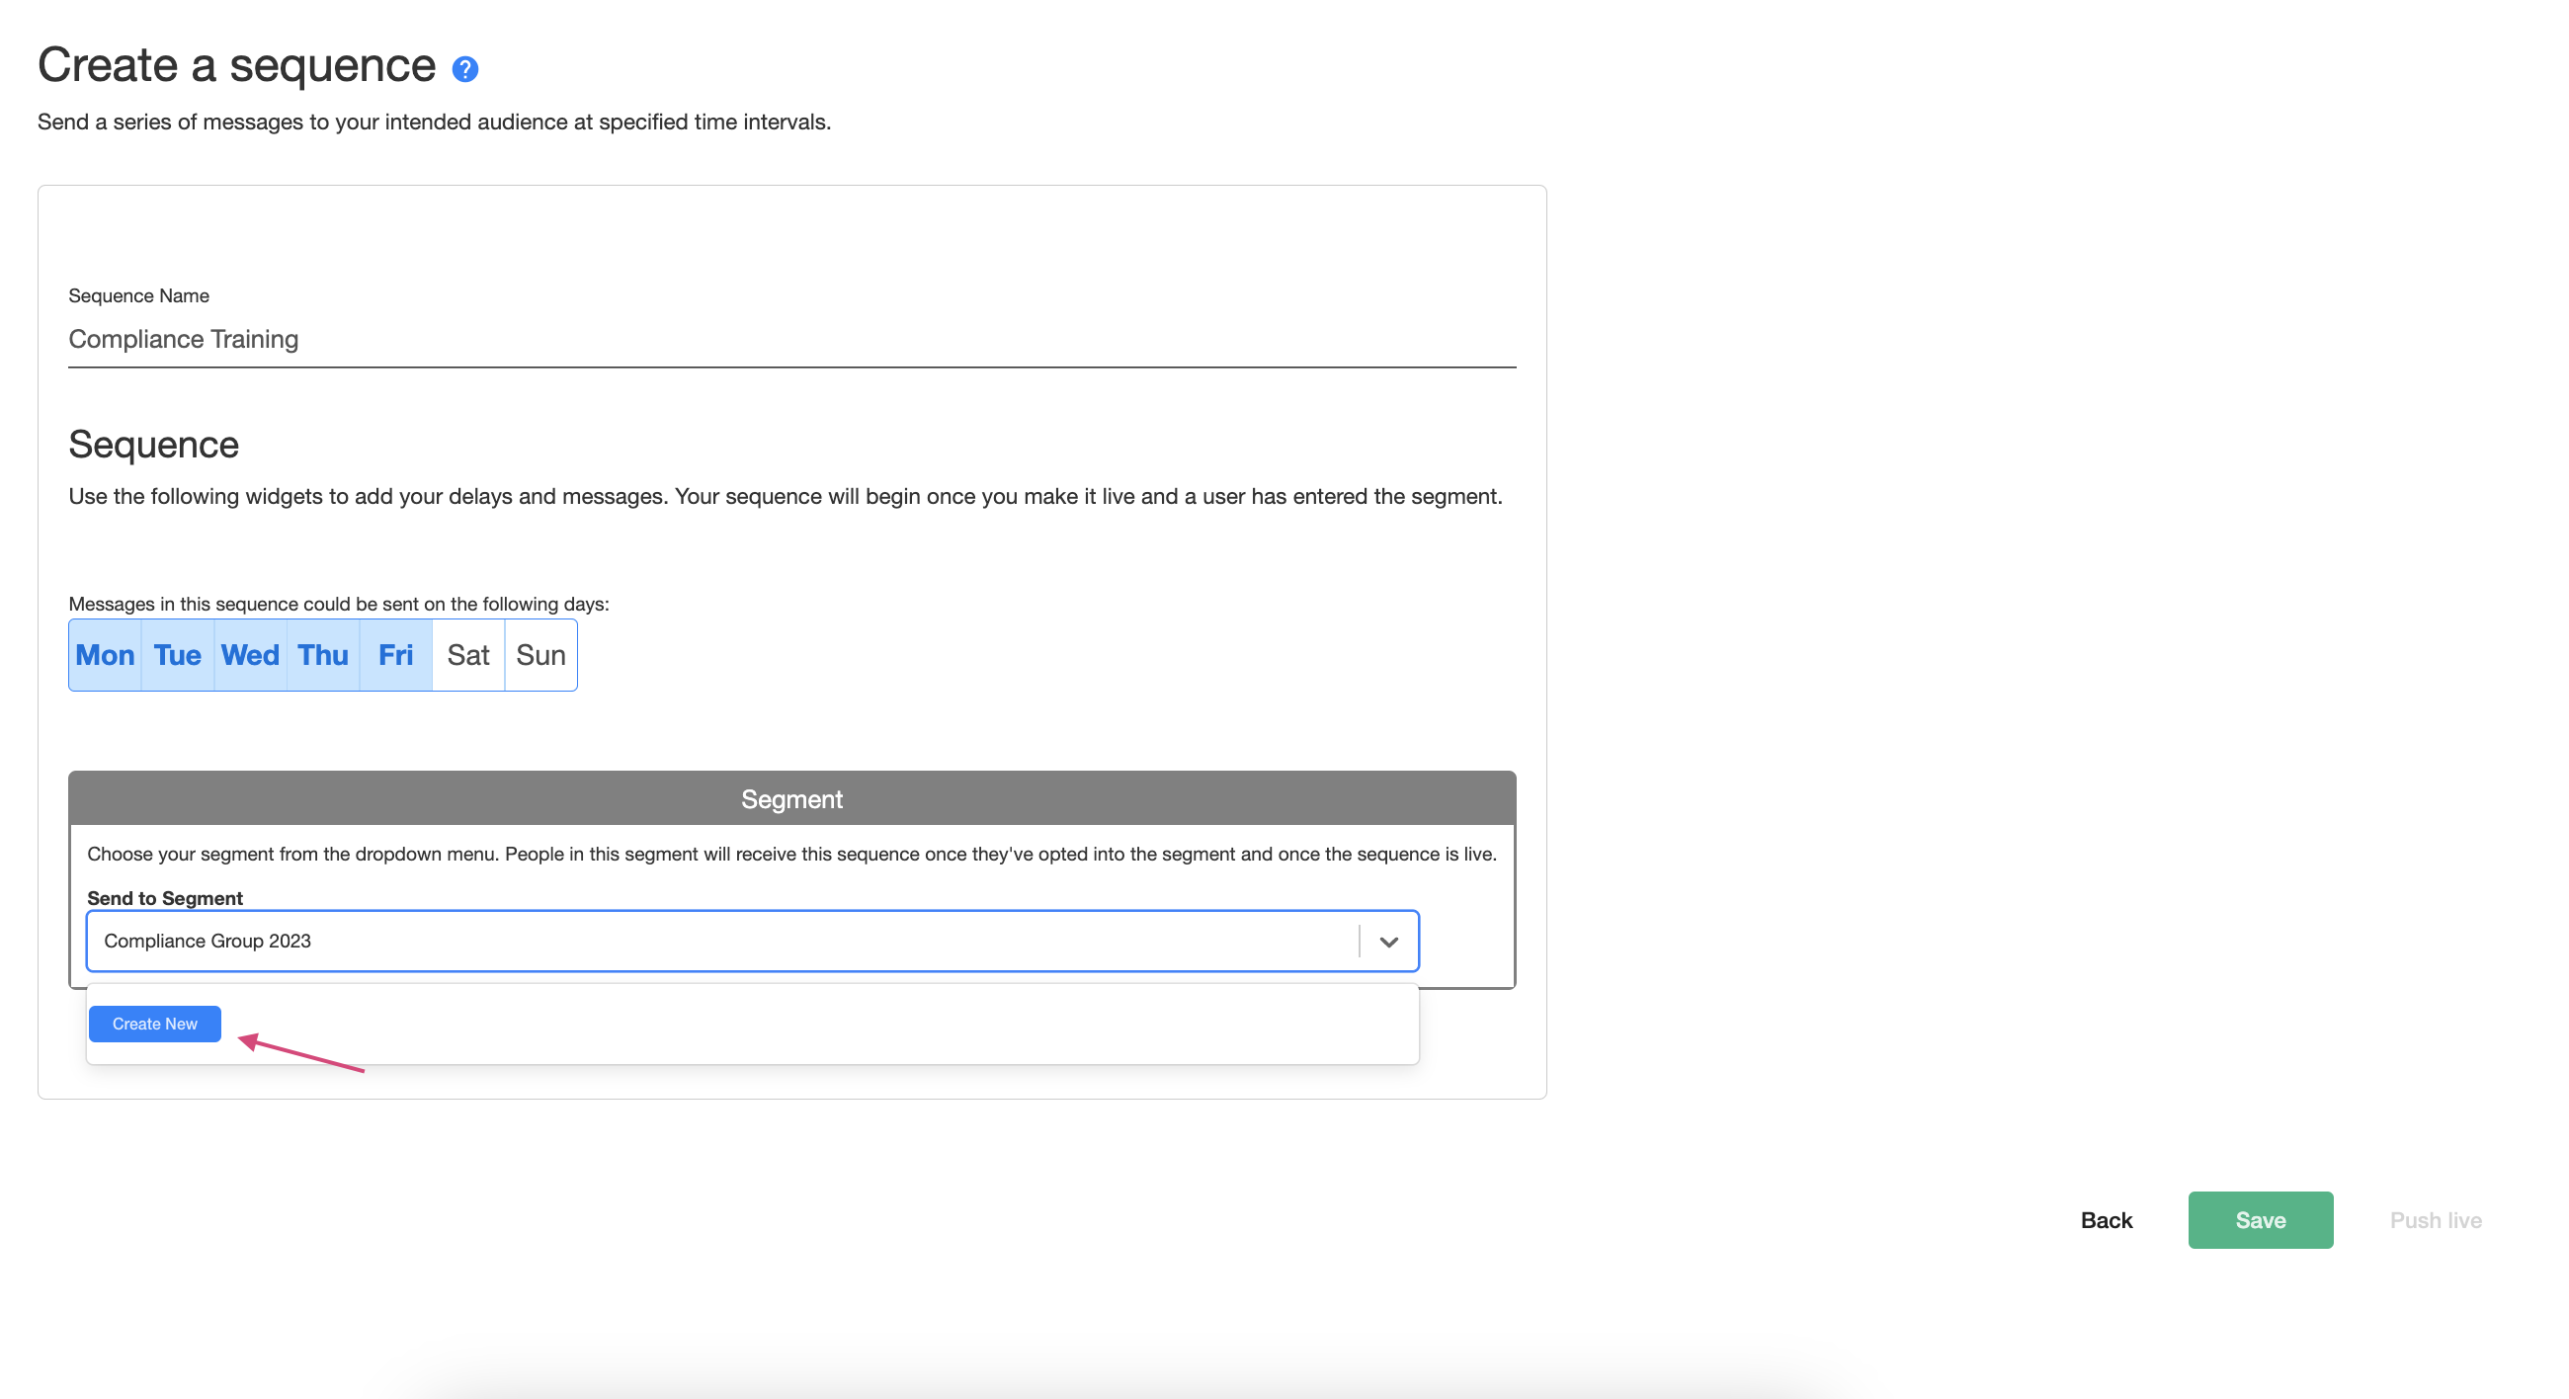Focus the Sequence Name text field
The height and width of the screenshot is (1399, 2569).
click(x=790, y=339)
